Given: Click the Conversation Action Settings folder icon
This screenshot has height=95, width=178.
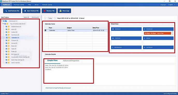Looking at the screenshot, I should click(9, 57).
